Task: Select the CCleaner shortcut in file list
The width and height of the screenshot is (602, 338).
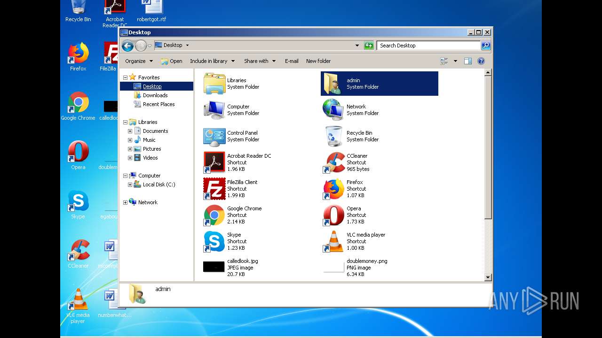Action: pyautogui.click(x=334, y=162)
